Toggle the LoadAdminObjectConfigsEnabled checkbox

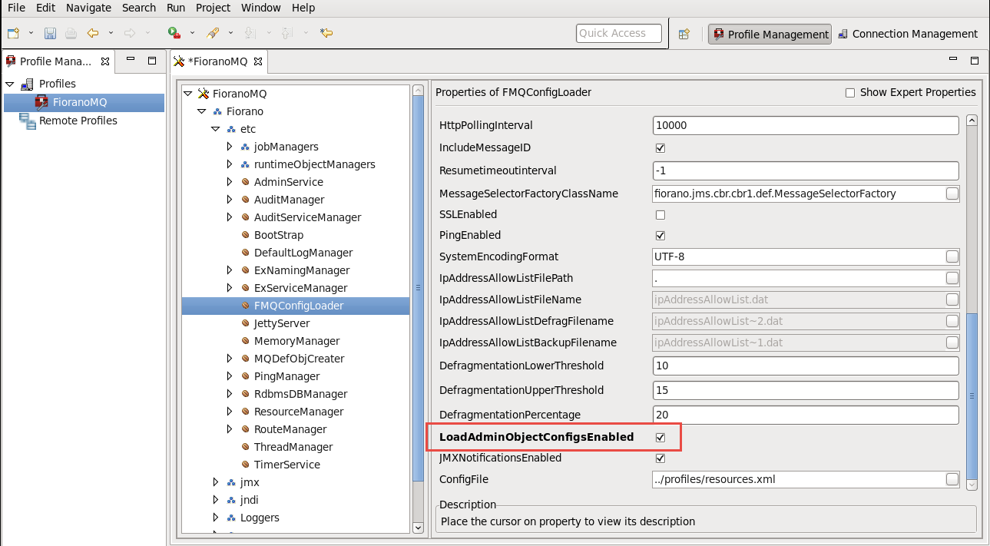coord(660,437)
